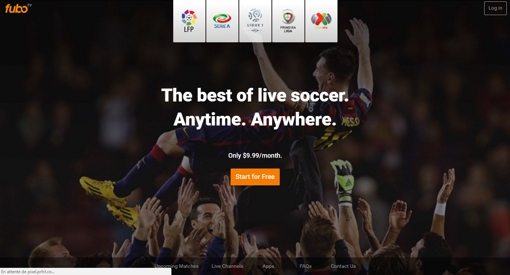Choose the Ligue 1 league tile
Image resolution: width=510 pixels, height=275 pixels.
coord(255,21)
